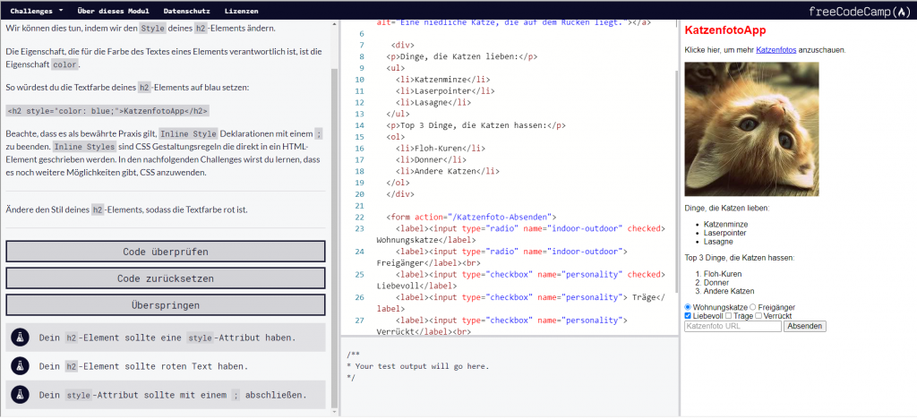Click the Katzenfoto URL input field
The width and height of the screenshot is (917, 419).
(x=732, y=327)
